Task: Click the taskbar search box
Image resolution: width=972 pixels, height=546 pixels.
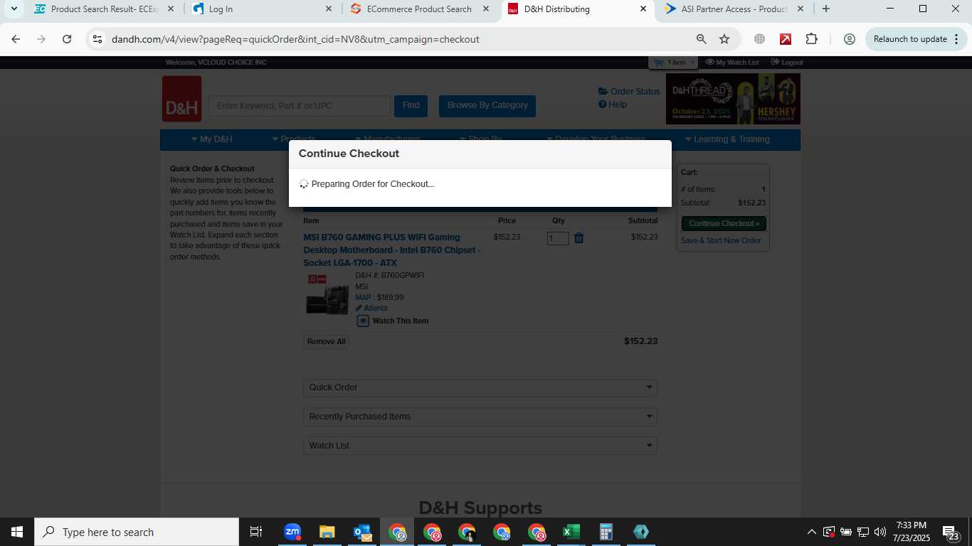Action: tap(137, 532)
